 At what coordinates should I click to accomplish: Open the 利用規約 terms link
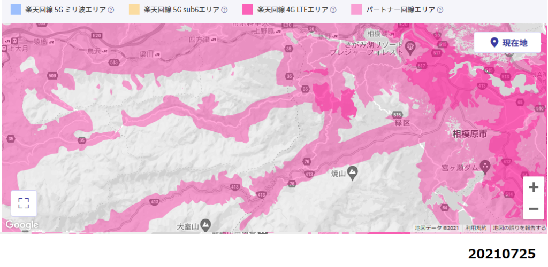476,228
